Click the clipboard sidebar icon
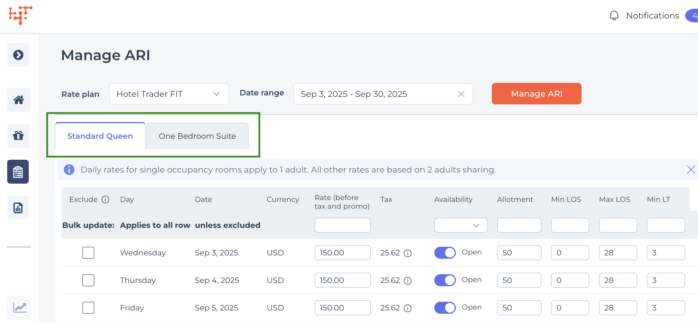The height and width of the screenshot is (323, 698). click(18, 172)
